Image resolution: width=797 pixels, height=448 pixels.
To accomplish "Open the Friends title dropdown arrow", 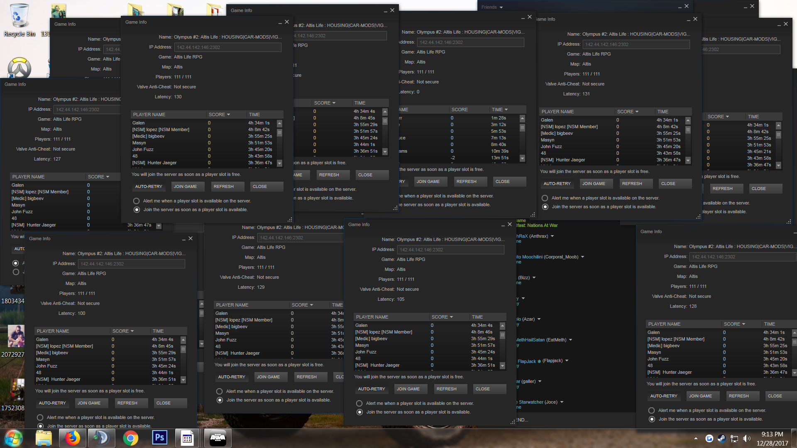I will [501, 7].
